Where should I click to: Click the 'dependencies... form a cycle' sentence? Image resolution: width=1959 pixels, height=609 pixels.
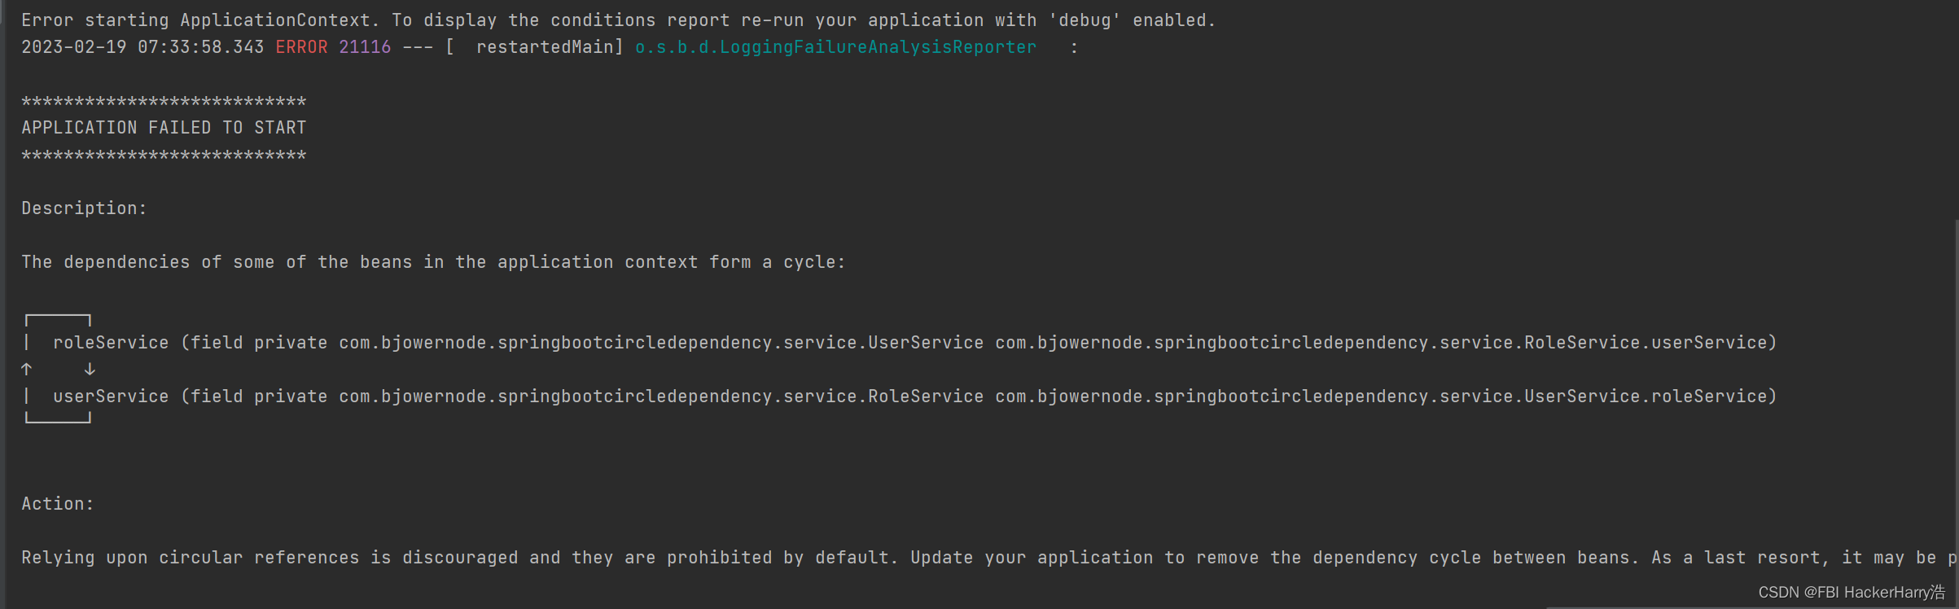click(x=433, y=262)
